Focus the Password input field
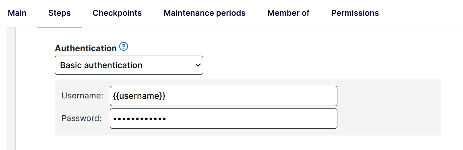463x150 pixels. point(223,119)
